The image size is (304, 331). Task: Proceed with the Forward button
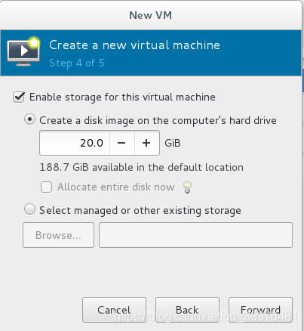tap(260, 310)
